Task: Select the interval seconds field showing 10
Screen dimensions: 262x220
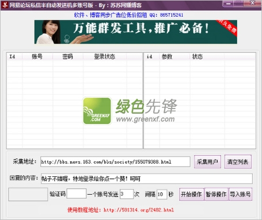Action: tap(162, 194)
